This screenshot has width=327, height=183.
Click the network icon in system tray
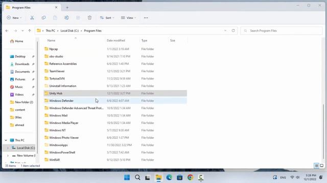(x=292, y=177)
